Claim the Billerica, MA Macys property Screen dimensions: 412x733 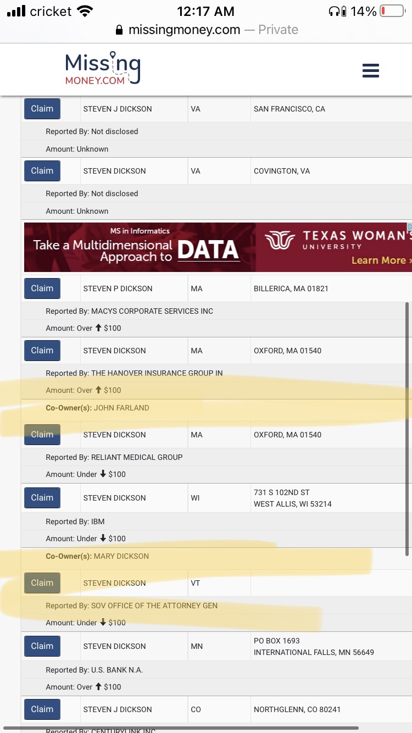pos(42,288)
